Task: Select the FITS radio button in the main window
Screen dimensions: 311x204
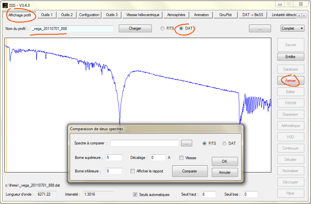Action: (162, 28)
